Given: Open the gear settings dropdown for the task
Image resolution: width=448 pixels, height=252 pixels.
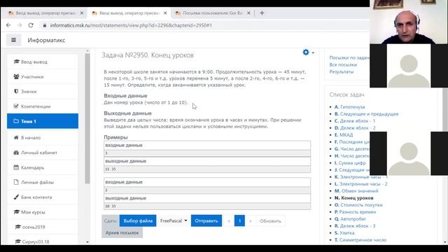Looking at the screenshot, I should click(308, 52).
